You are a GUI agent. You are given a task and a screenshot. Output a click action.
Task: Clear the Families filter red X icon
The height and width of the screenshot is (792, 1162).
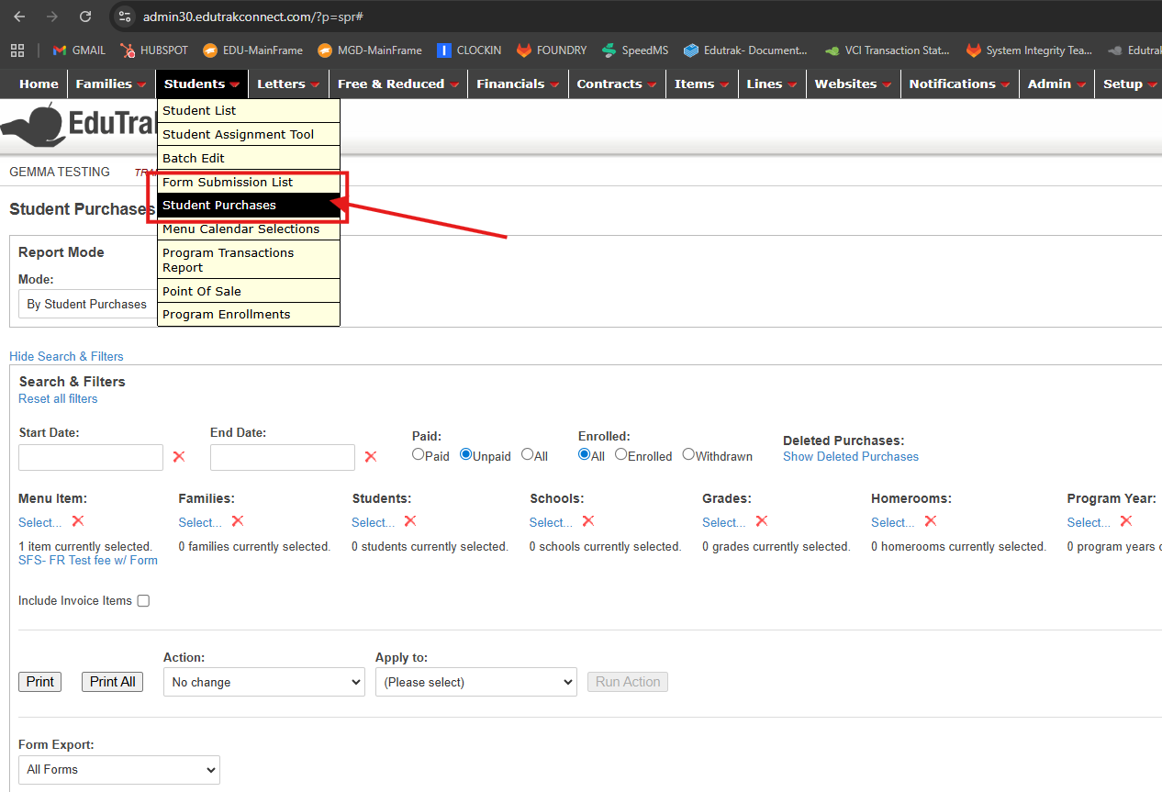[238, 521]
